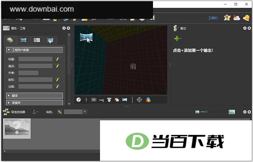Click the properties panel scrollbar up arrow
This screenshot has height=162, width=253.
pyautogui.click(x=69, y=35)
